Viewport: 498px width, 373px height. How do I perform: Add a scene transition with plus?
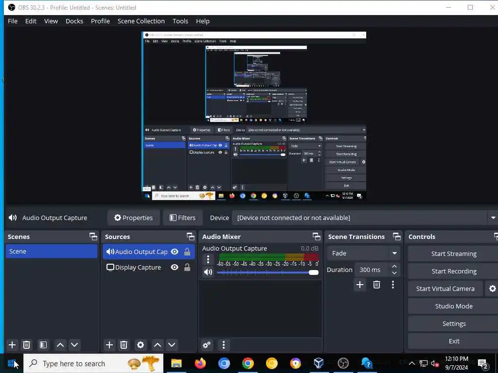360,285
